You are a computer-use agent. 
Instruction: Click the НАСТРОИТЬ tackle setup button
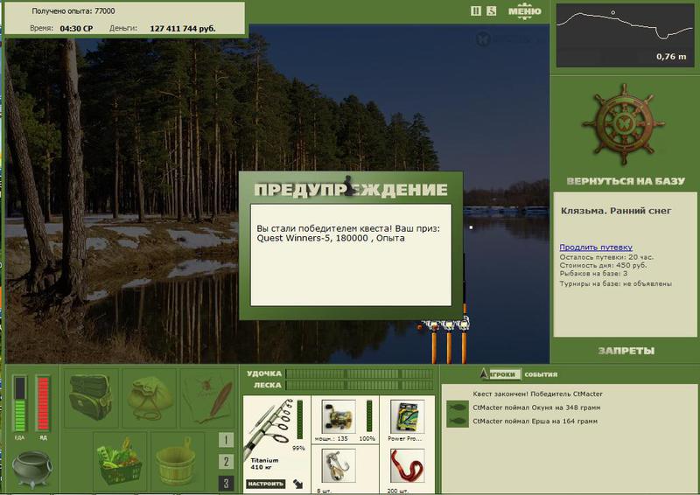266,484
